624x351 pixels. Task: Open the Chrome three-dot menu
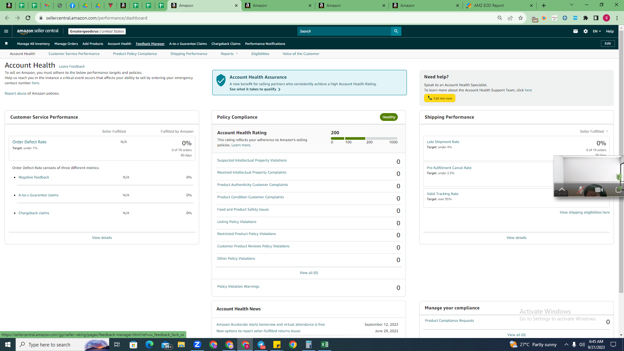tap(617, 18)
